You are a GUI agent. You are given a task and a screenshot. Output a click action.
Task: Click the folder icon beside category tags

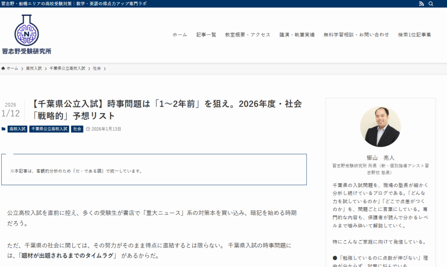4,129
